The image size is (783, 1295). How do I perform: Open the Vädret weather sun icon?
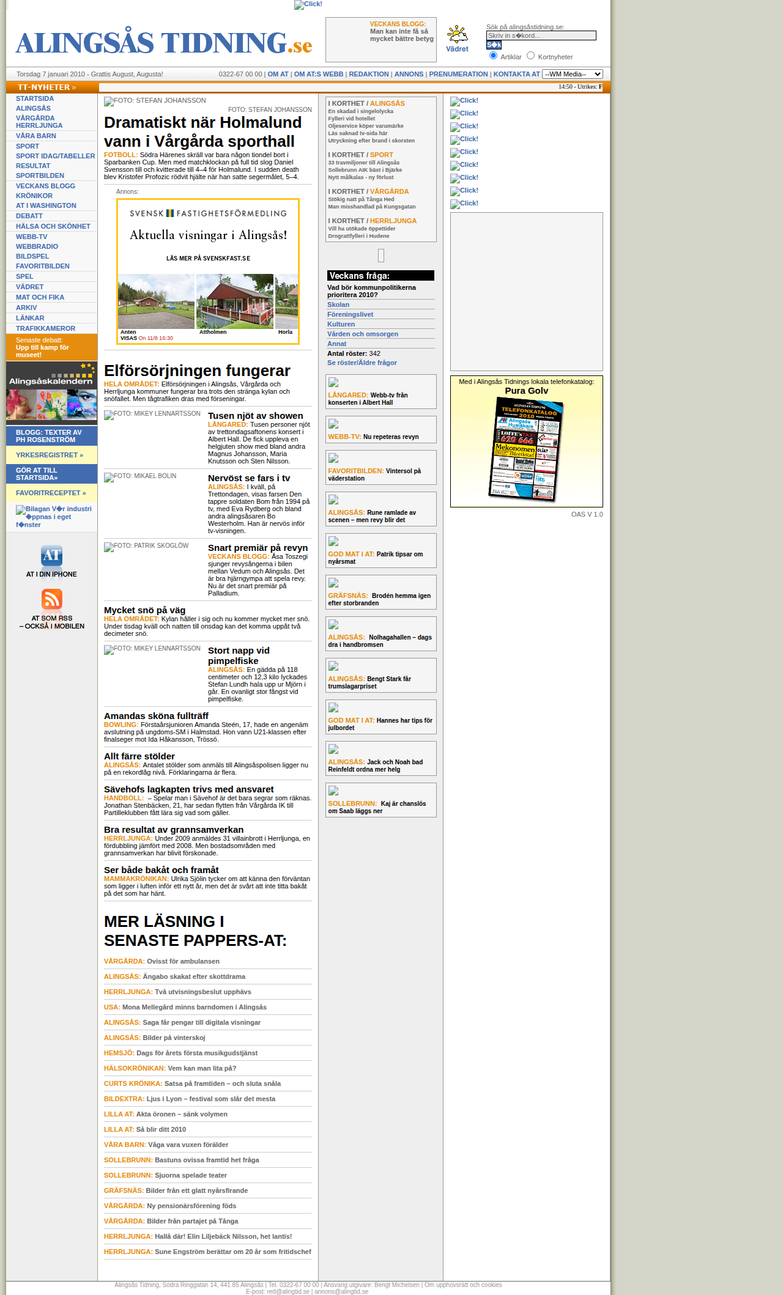click(457, 34)
